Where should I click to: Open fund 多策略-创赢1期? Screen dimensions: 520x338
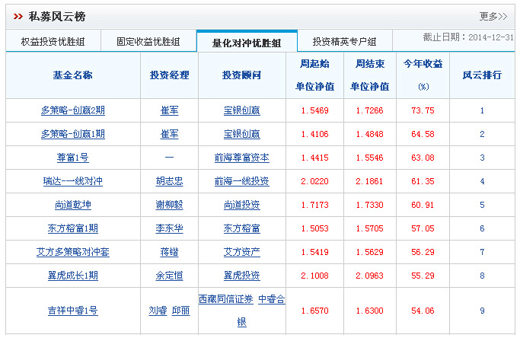[73, 134]
